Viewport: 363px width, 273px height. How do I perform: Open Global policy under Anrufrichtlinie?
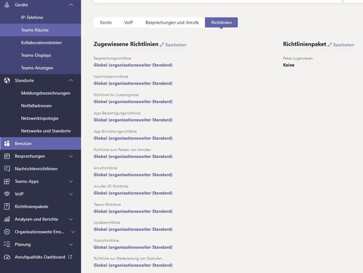[133, 175]
